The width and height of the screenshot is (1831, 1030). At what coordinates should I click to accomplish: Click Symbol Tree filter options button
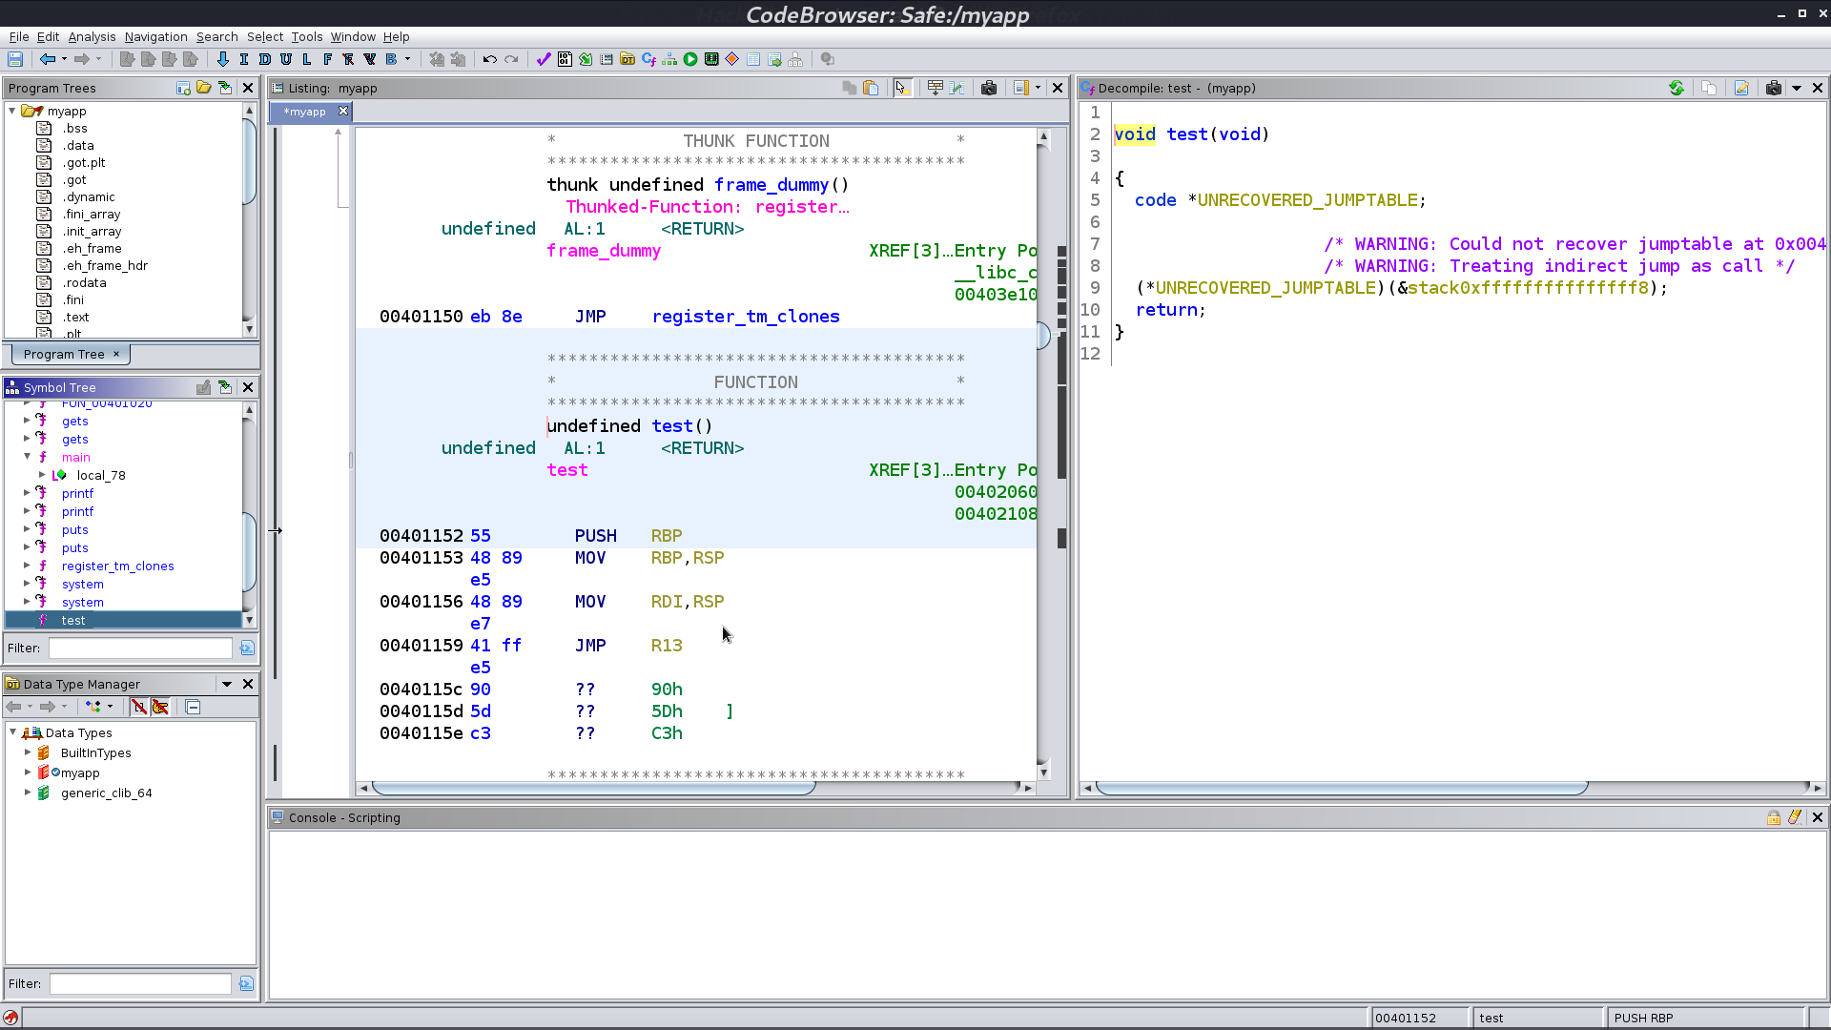click(x=247, y=649)
